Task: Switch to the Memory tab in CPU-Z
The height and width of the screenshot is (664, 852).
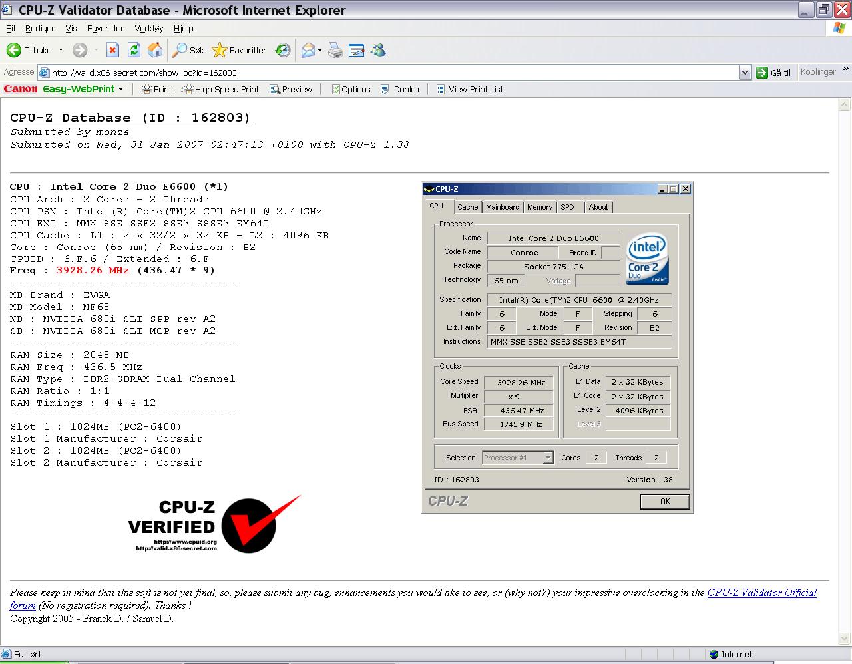Action: [540, 207]
